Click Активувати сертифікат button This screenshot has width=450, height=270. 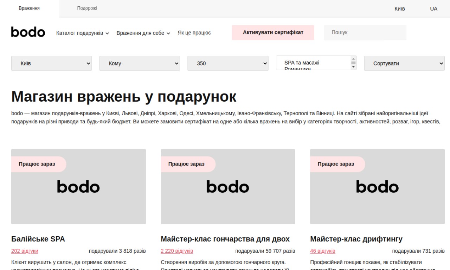273,32
